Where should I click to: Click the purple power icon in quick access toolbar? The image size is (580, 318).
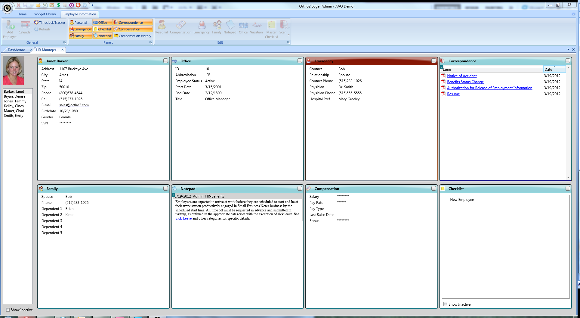72,5
